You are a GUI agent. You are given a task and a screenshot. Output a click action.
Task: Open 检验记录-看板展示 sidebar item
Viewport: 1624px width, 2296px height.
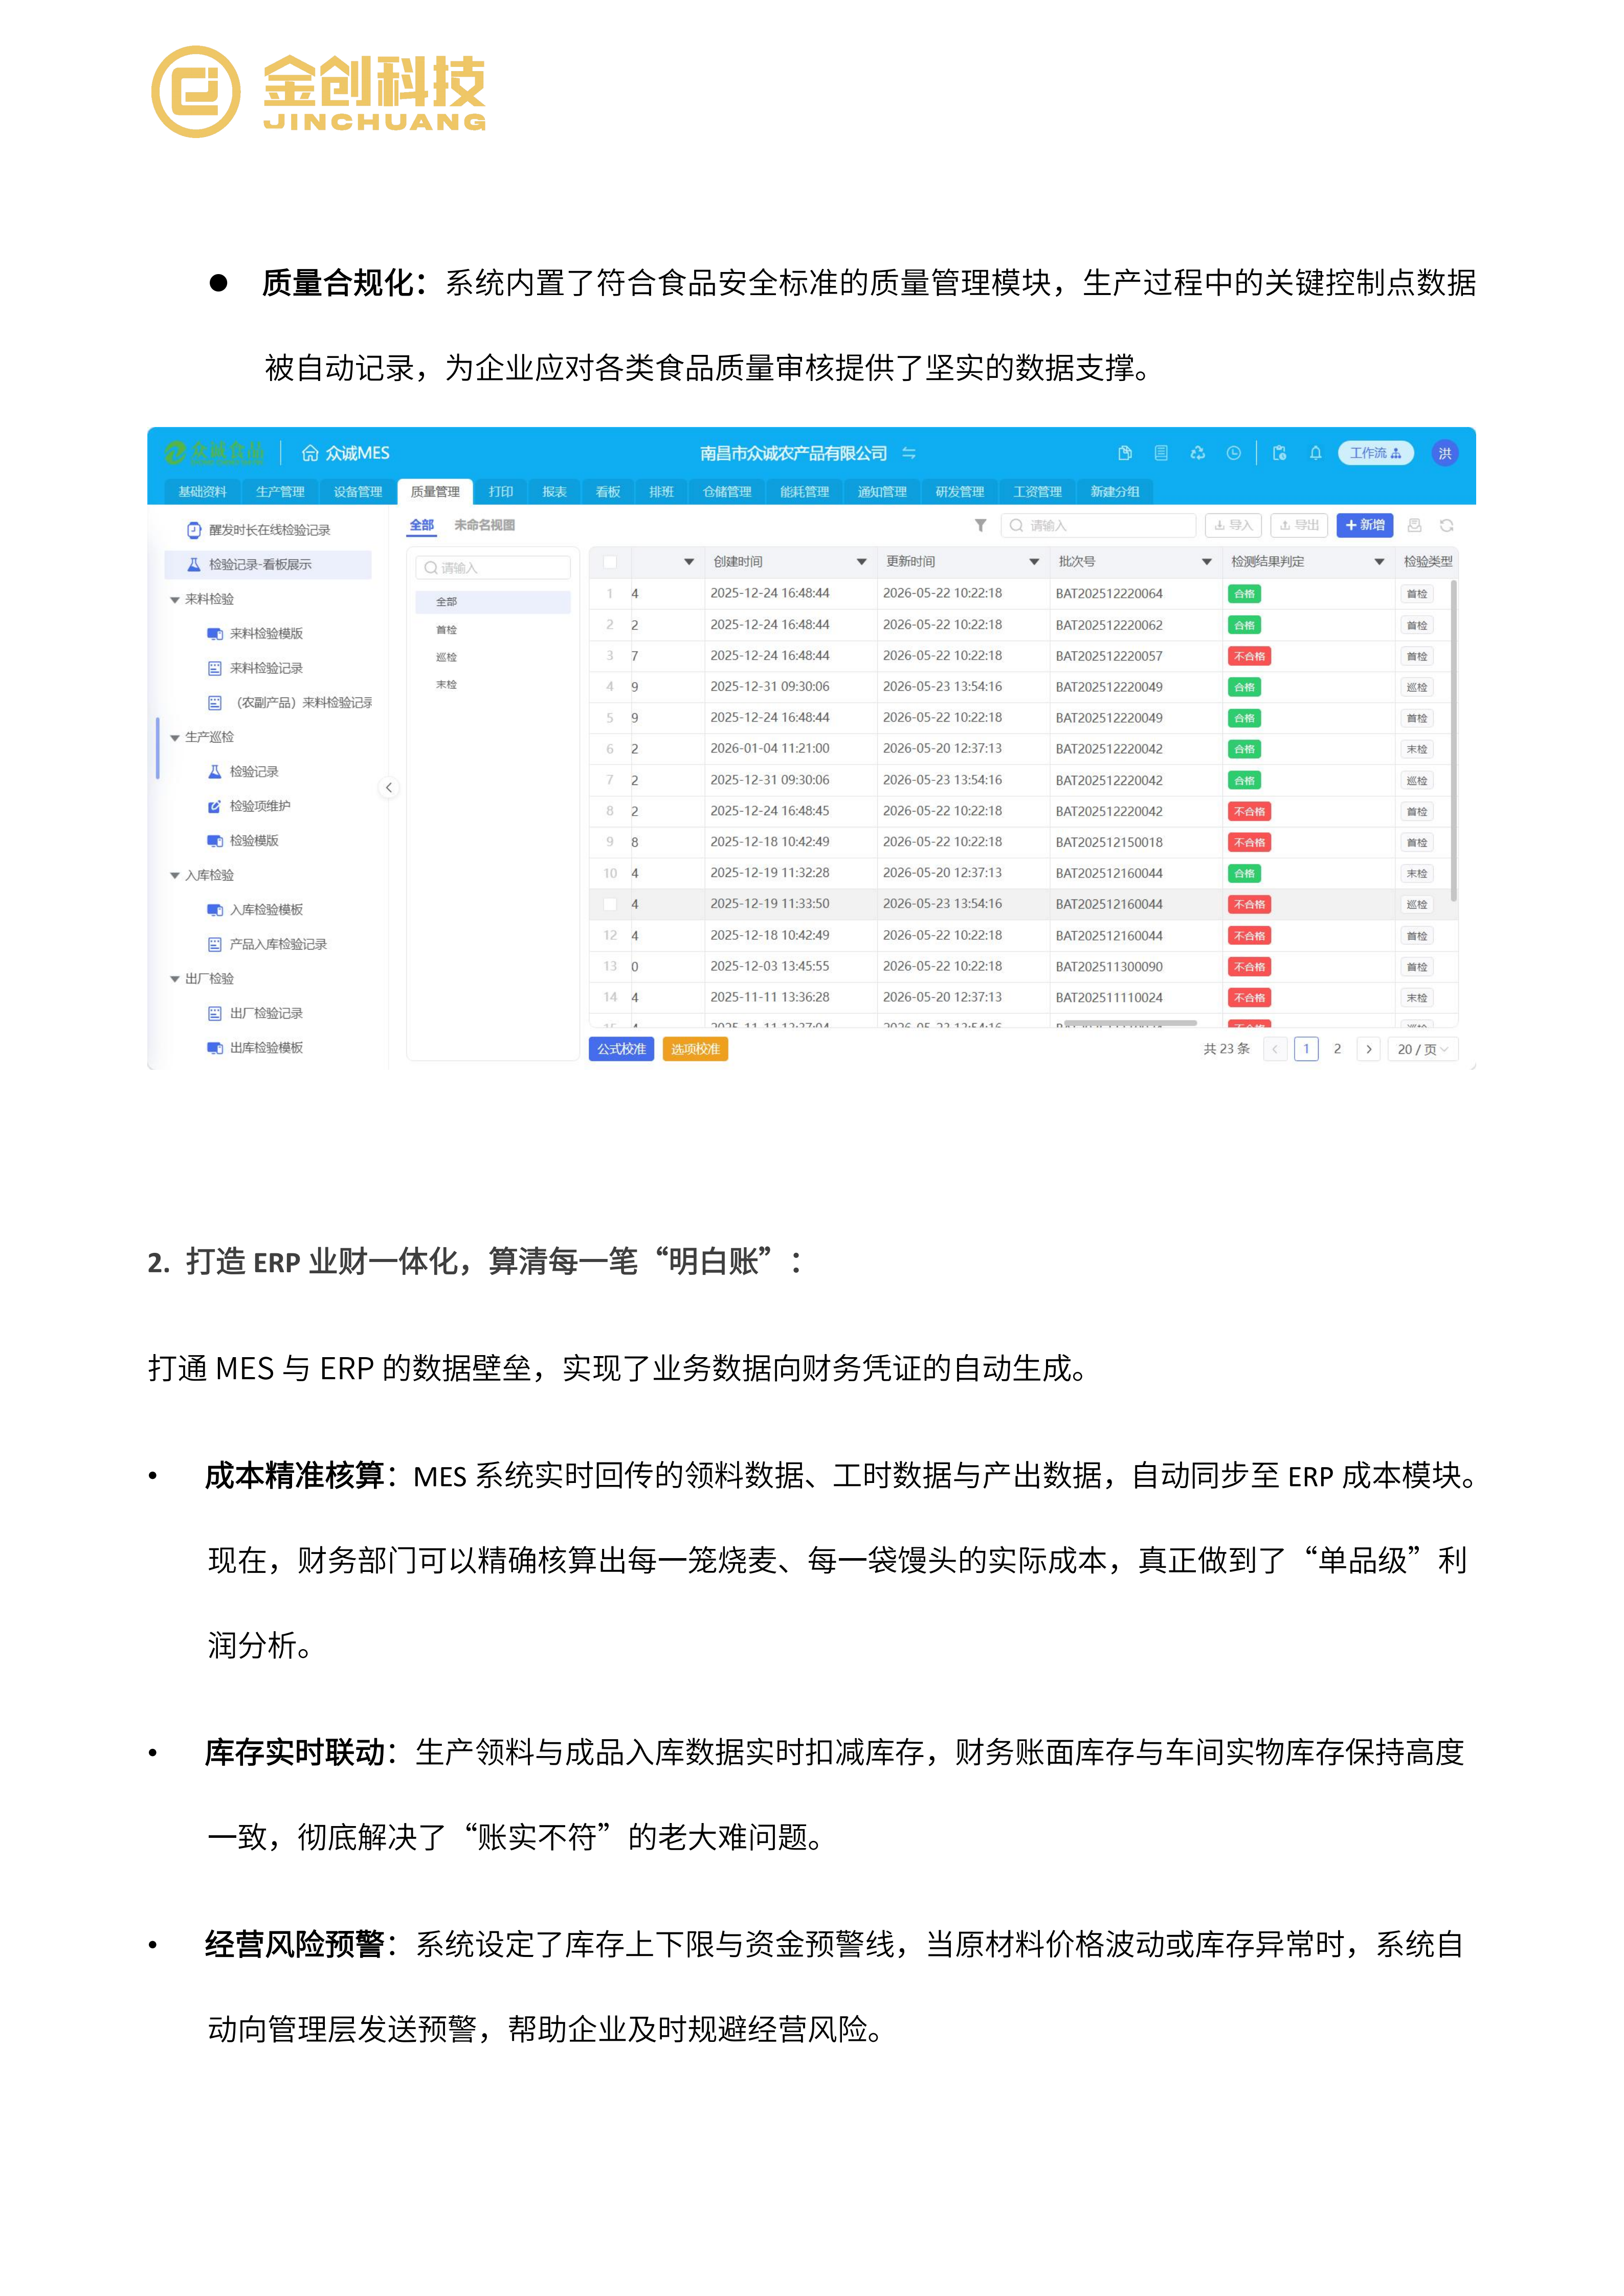pos(268,565)
